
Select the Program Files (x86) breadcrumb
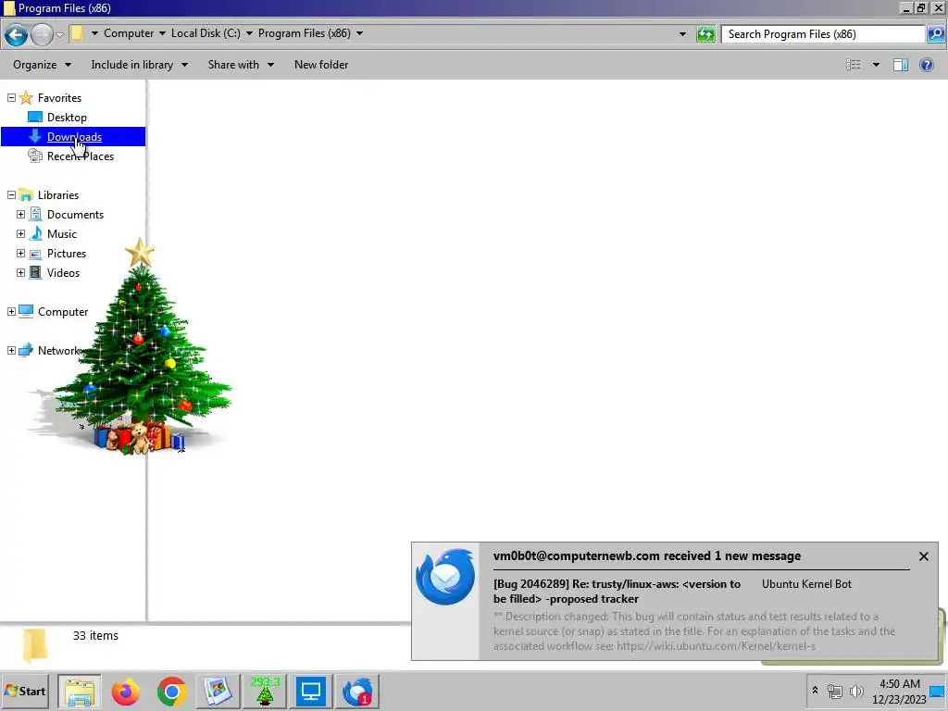click(x=304, y=33)
